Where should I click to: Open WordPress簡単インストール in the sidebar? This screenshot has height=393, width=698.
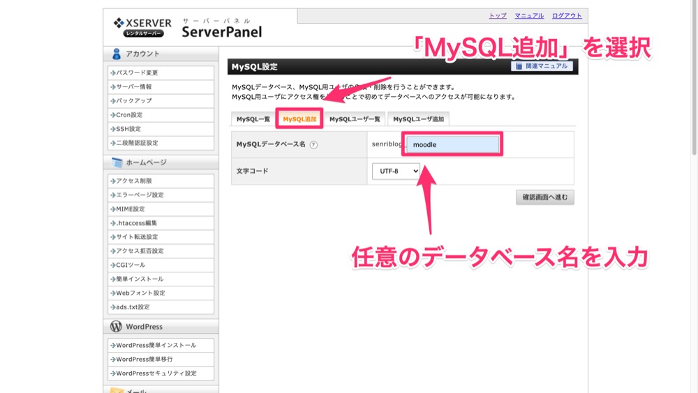161,345
